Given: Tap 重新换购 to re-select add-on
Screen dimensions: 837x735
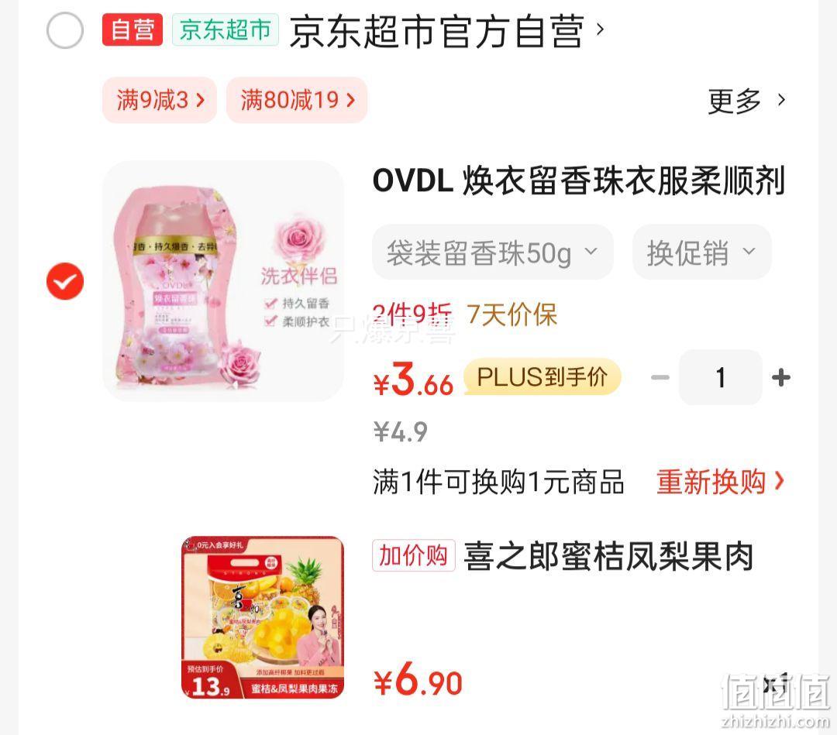Looking at the screenshot, I should [x=720, y=481].
